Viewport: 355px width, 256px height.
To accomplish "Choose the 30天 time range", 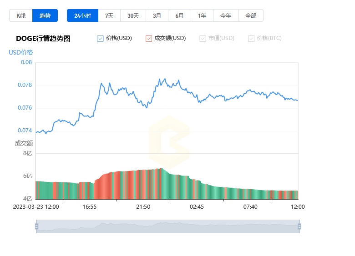I will pos(133,15).
